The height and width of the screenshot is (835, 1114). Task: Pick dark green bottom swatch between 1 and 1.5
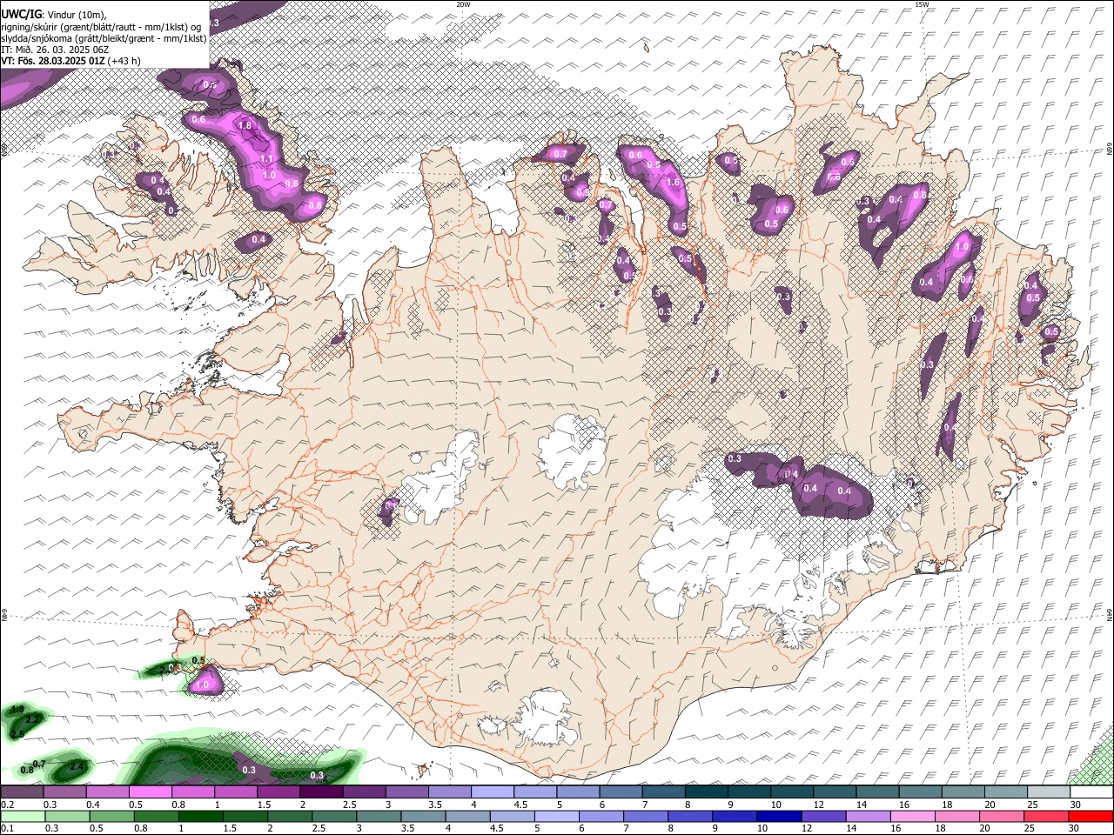click(200, 816)
